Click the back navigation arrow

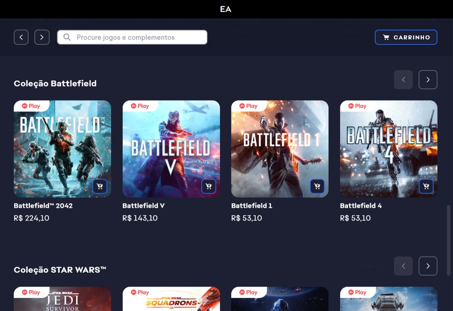[x=21, y=37]
